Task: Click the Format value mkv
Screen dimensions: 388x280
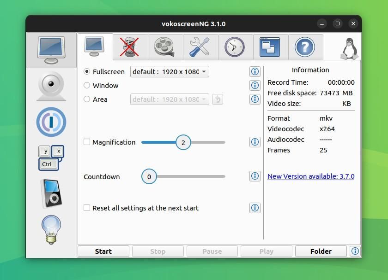Action: click(x=326, y=118)
